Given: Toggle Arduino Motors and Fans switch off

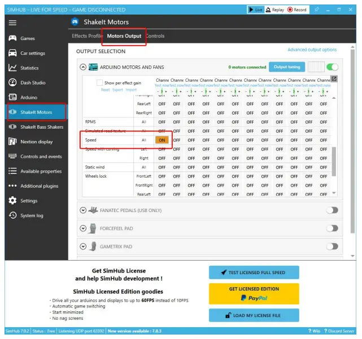Looking at the screenshot, I should pyautogui.click(x=332, y=67).
